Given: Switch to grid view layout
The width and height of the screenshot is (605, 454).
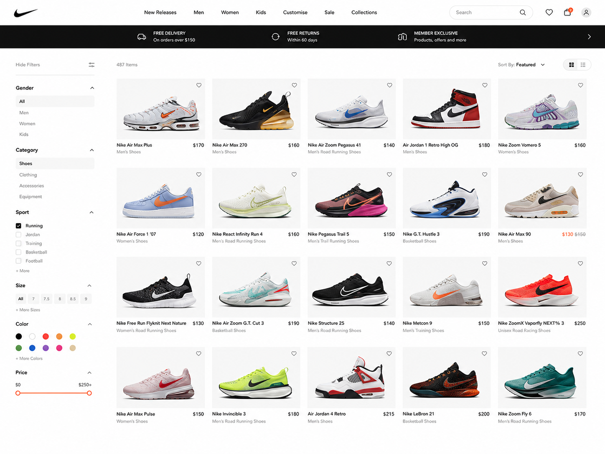Looking at the screenshot, I should click(572, 65).
